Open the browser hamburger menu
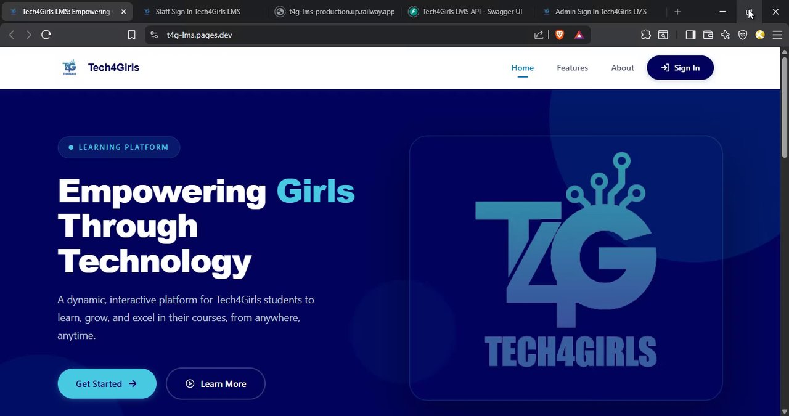789x416 pixels. (x=777, y=35)
